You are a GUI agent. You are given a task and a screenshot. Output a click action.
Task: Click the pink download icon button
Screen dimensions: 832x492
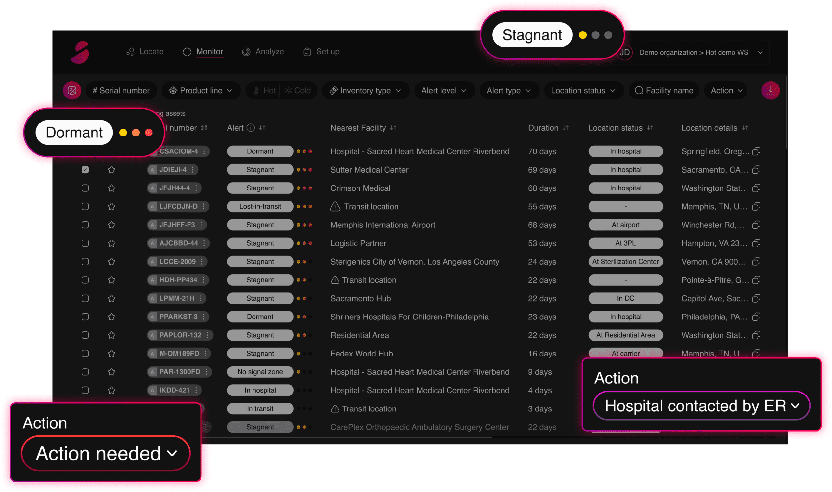[x=770, y=91]
